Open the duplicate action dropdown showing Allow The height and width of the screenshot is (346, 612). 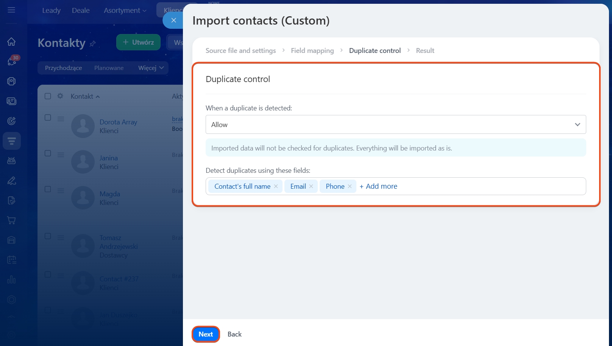pyautogui.click(x=395, y=124)
